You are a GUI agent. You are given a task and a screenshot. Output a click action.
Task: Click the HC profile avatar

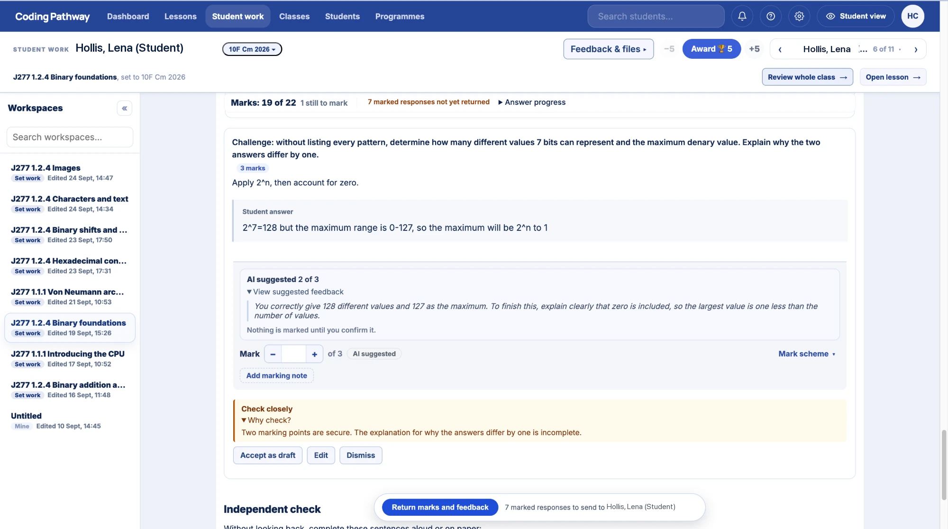tap(912, 16)
